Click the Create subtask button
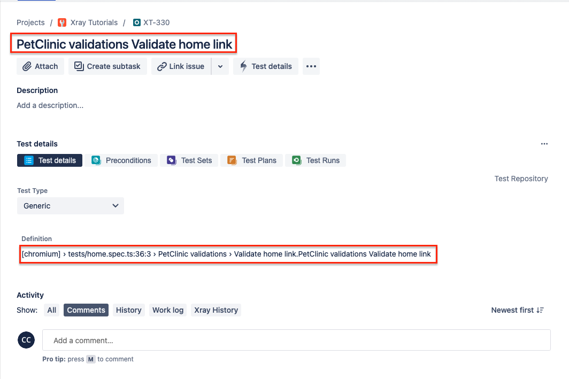Image resolution: width=569 pixels, height=379 pixels. (107, 66)
